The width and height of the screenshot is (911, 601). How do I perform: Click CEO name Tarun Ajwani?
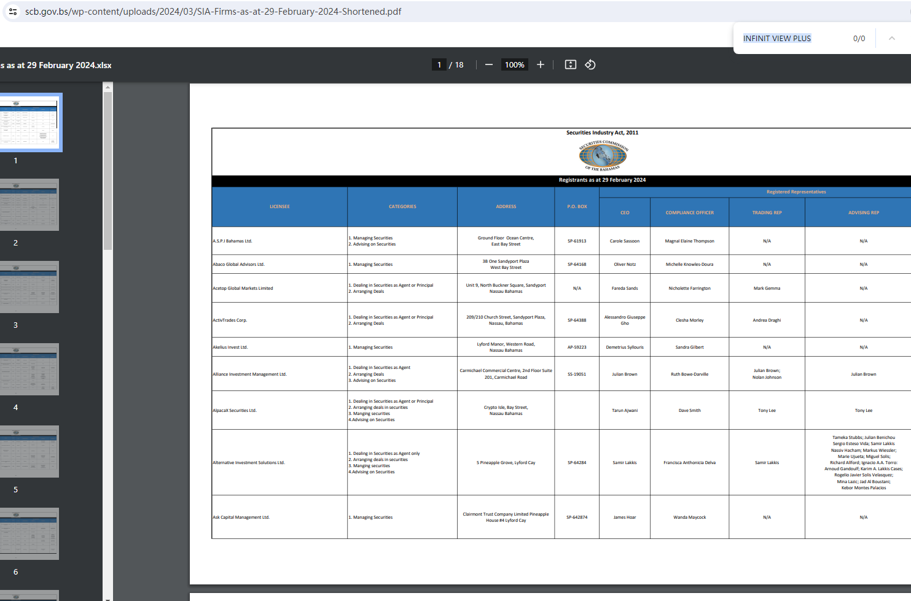(x=625, y=411)
